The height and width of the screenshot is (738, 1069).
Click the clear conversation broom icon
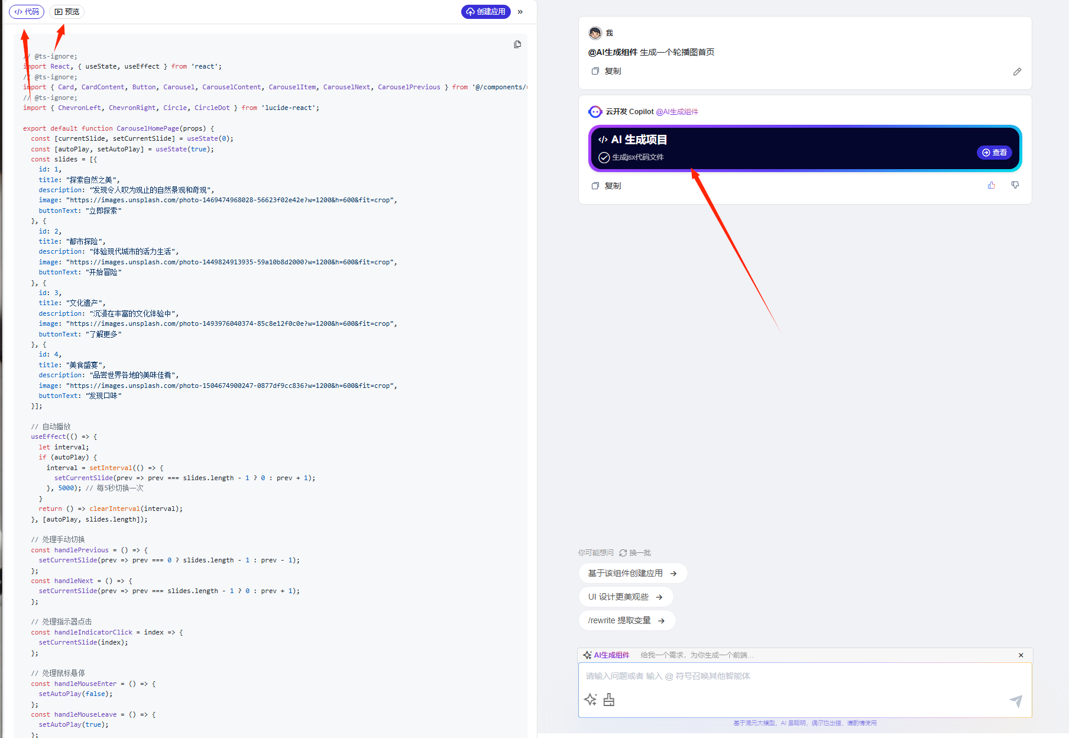pos(609,700)
